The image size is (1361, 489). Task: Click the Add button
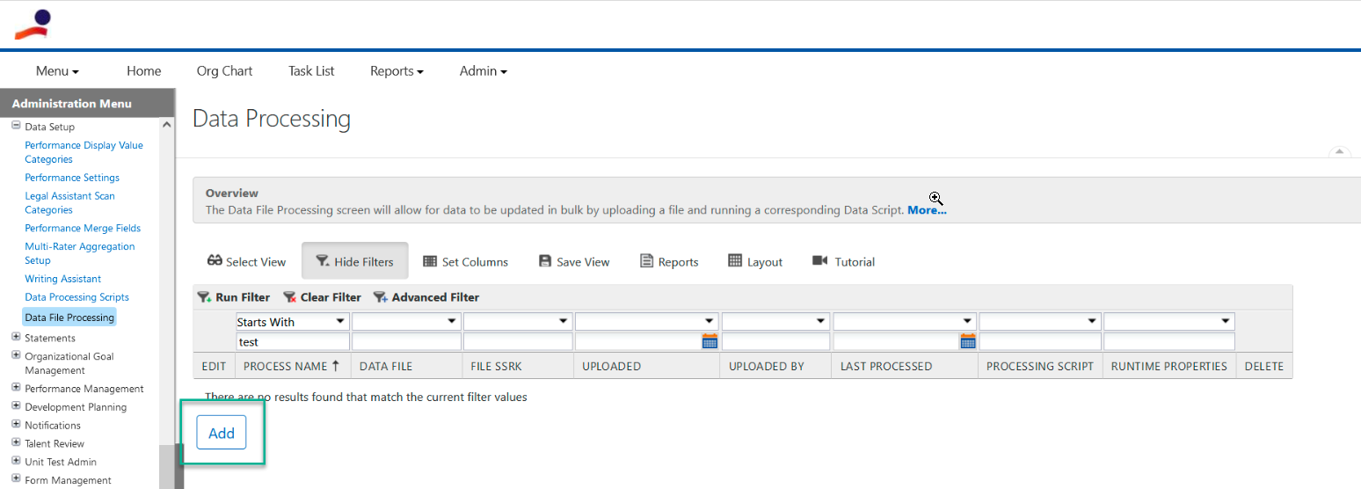pyautogui.click(x=222, y=433)
